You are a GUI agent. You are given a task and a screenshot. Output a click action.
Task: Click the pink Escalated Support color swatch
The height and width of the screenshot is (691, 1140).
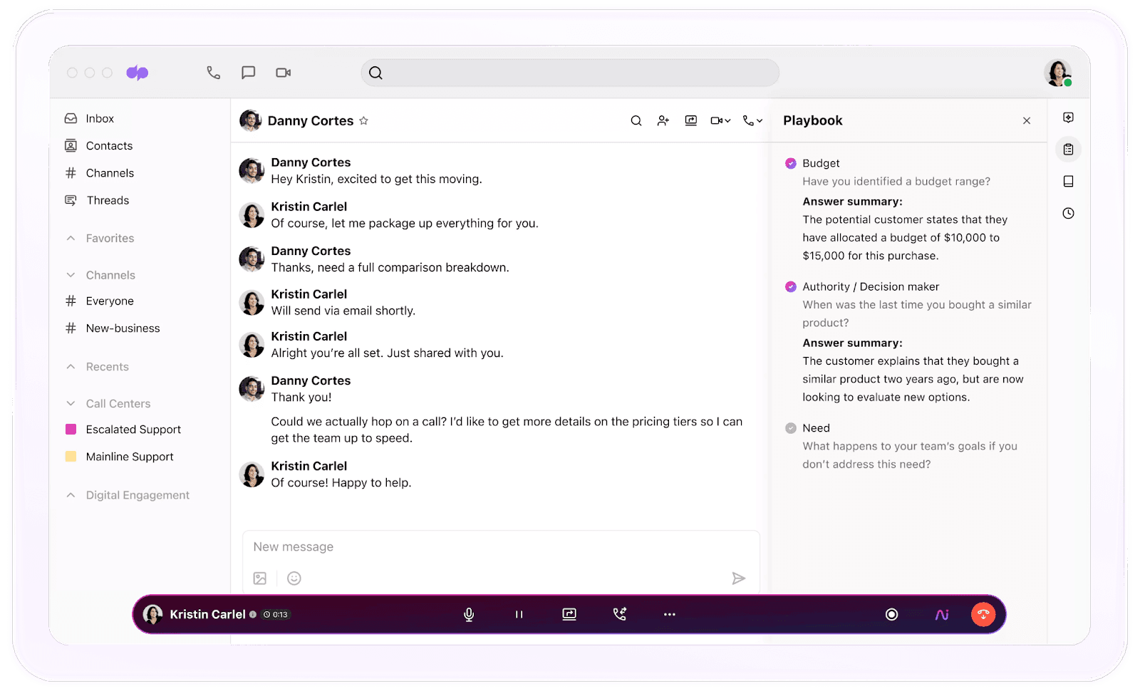tap(71, 429)
